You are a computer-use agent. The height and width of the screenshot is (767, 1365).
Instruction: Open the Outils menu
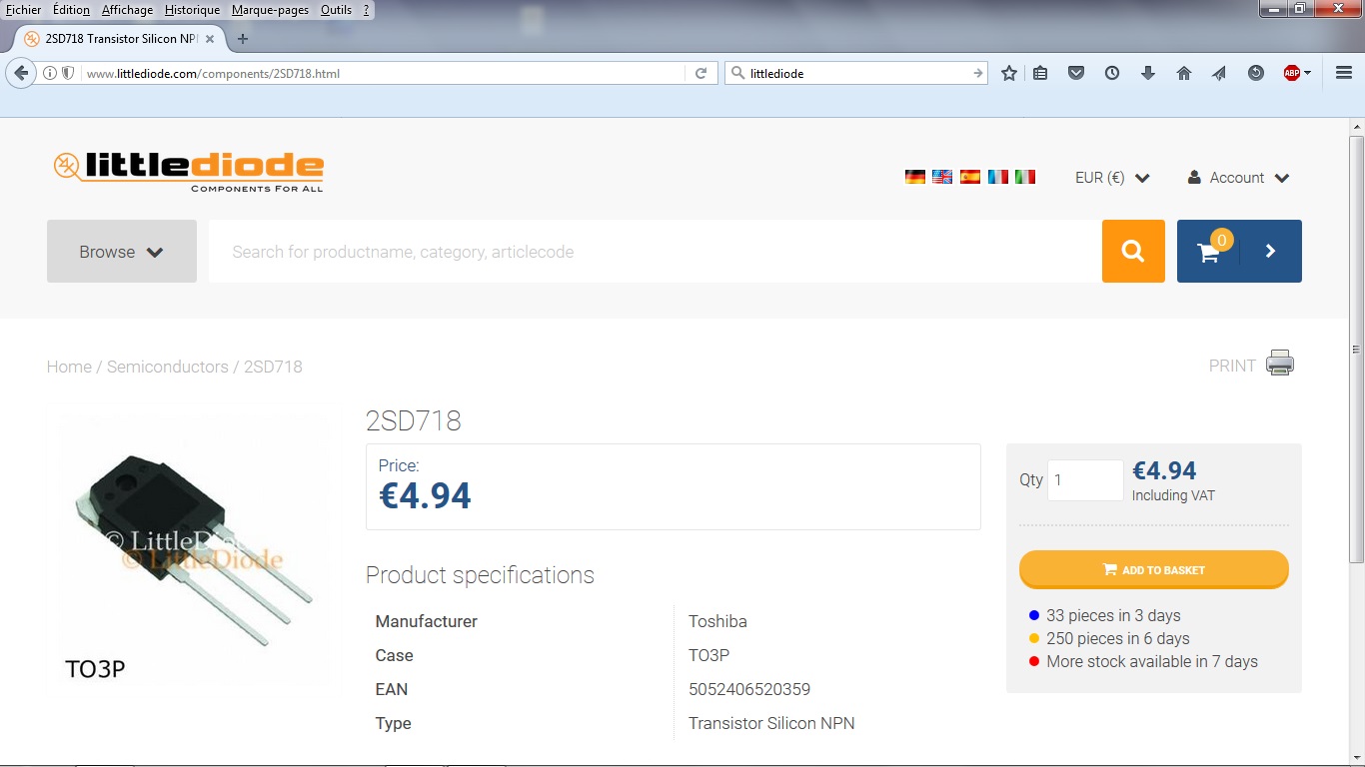point(336,10)
